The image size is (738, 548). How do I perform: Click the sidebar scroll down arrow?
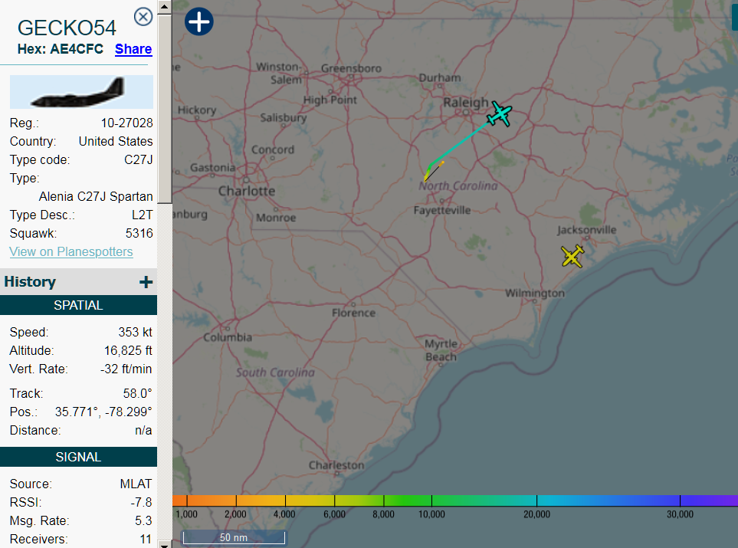[164, 544]
